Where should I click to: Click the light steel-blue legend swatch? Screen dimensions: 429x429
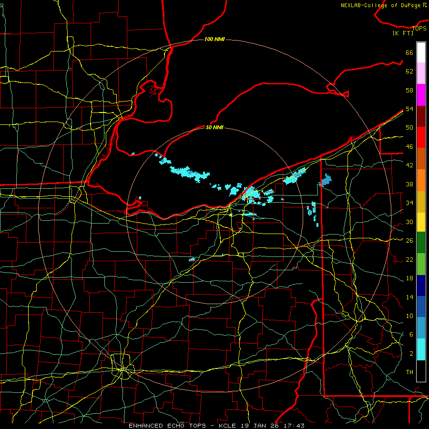point(421,328)
